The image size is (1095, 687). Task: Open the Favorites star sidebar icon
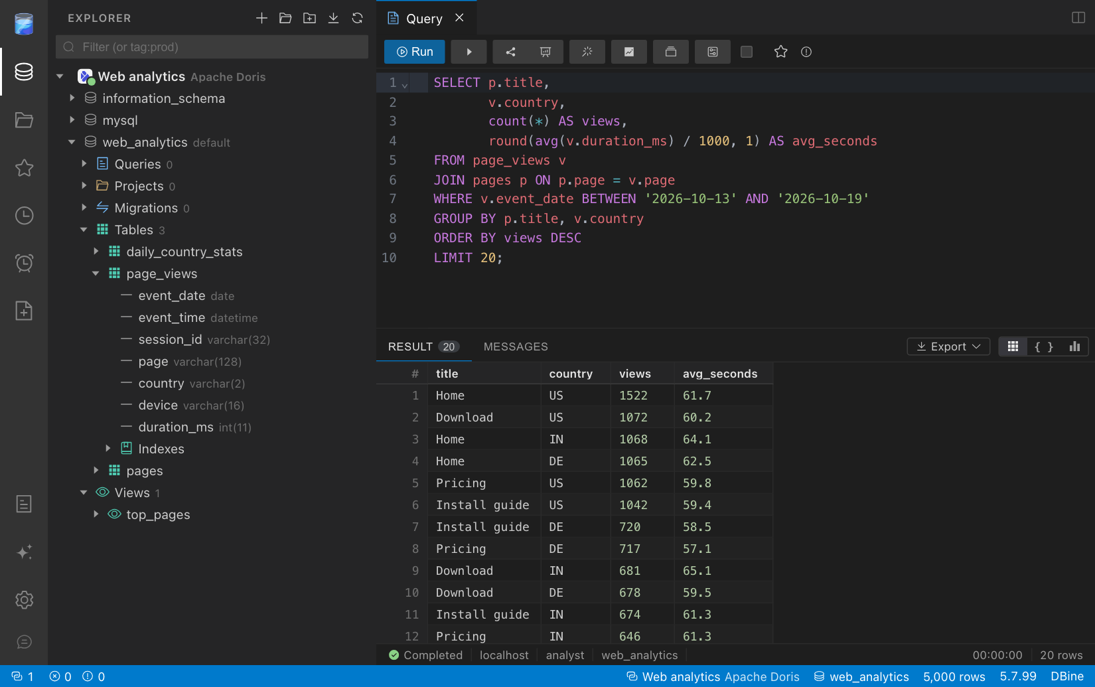pos(24,168)
